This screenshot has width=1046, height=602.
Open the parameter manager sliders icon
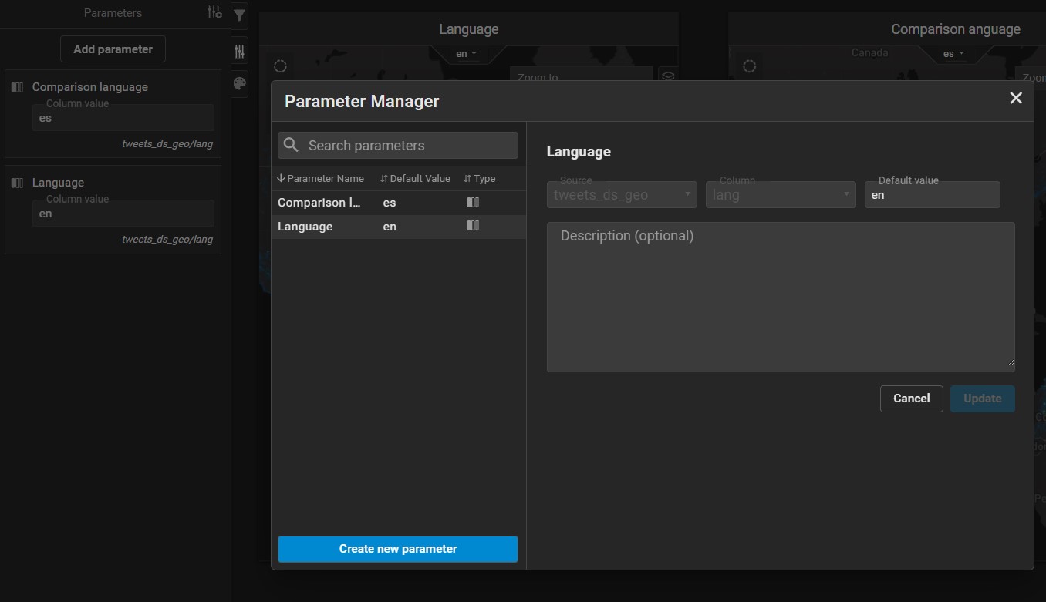pos(214,12)
